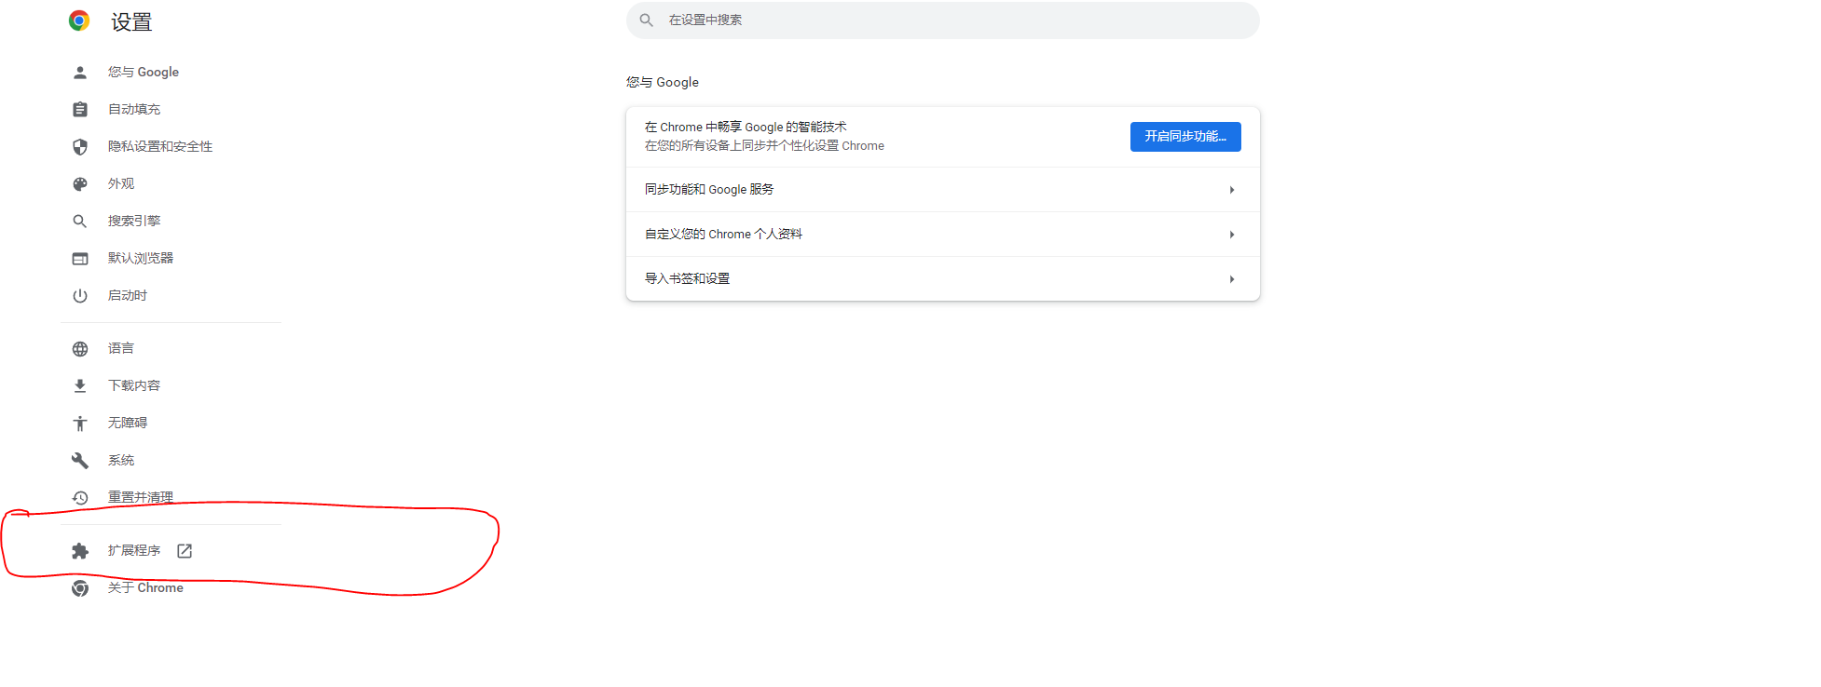The height and width of the screenshot is (687, 1821).
Task: Click the Chrome icon for 关于 Chrome
Action: tap(80, 588)
